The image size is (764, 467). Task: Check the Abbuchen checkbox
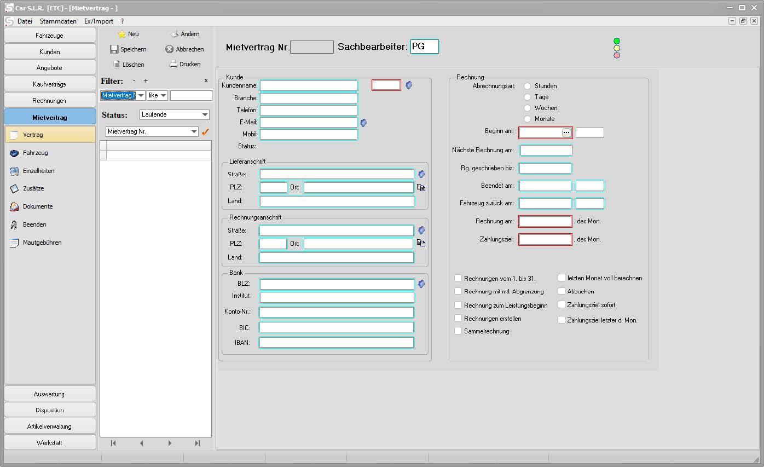pos(562,291)
